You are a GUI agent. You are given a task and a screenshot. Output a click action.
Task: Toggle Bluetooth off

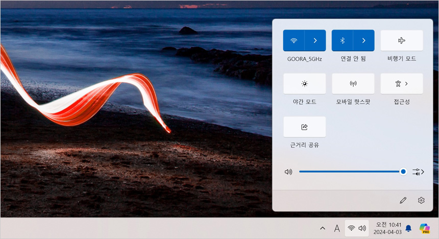pyautogui.click(x=343, y=40)
